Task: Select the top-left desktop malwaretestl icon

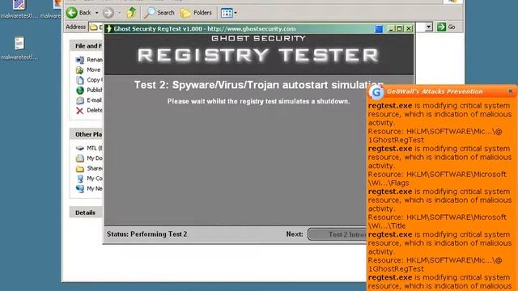Action: click(x=19, y=9)
